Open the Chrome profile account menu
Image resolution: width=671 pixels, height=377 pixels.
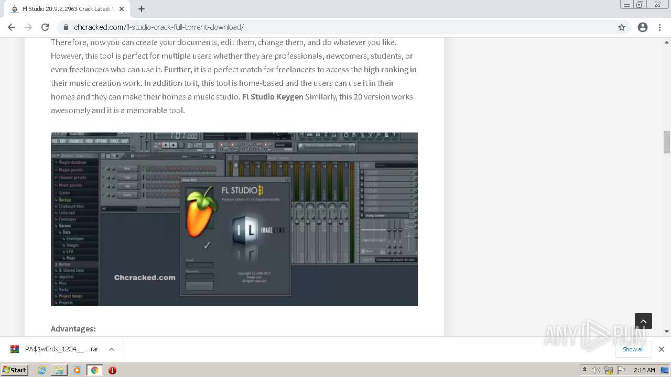pos(643,27)
